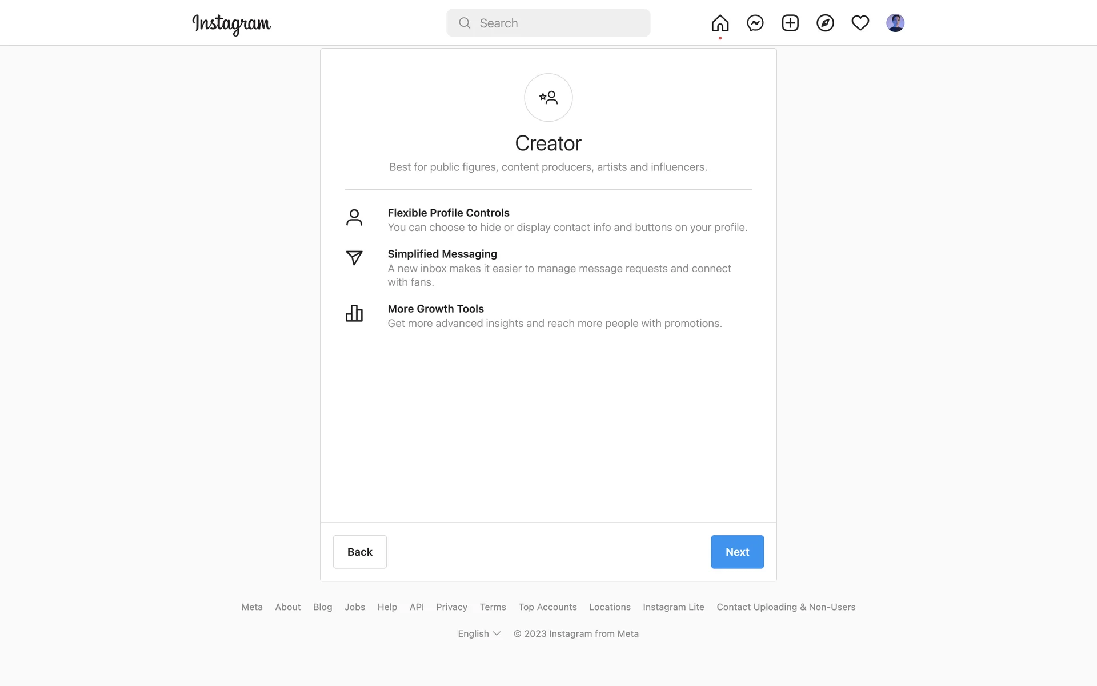Click the search magnifier icon
1097x686 pixels.
(465, 23)
